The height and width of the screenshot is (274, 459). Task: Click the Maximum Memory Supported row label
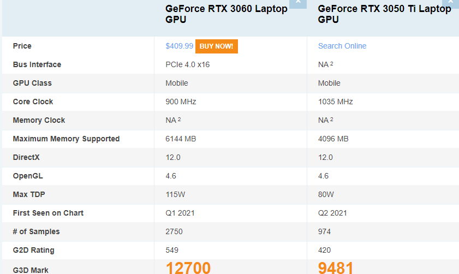pos(66,139)
